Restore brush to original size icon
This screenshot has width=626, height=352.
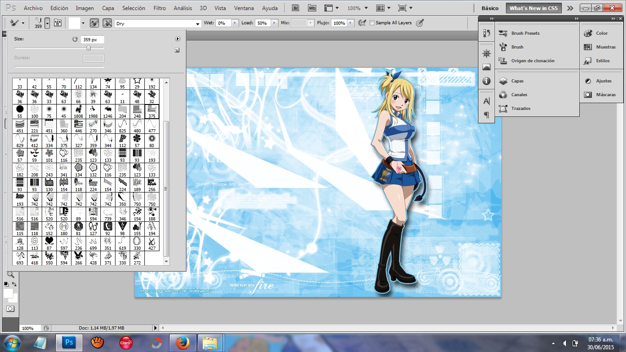(75, 39)
